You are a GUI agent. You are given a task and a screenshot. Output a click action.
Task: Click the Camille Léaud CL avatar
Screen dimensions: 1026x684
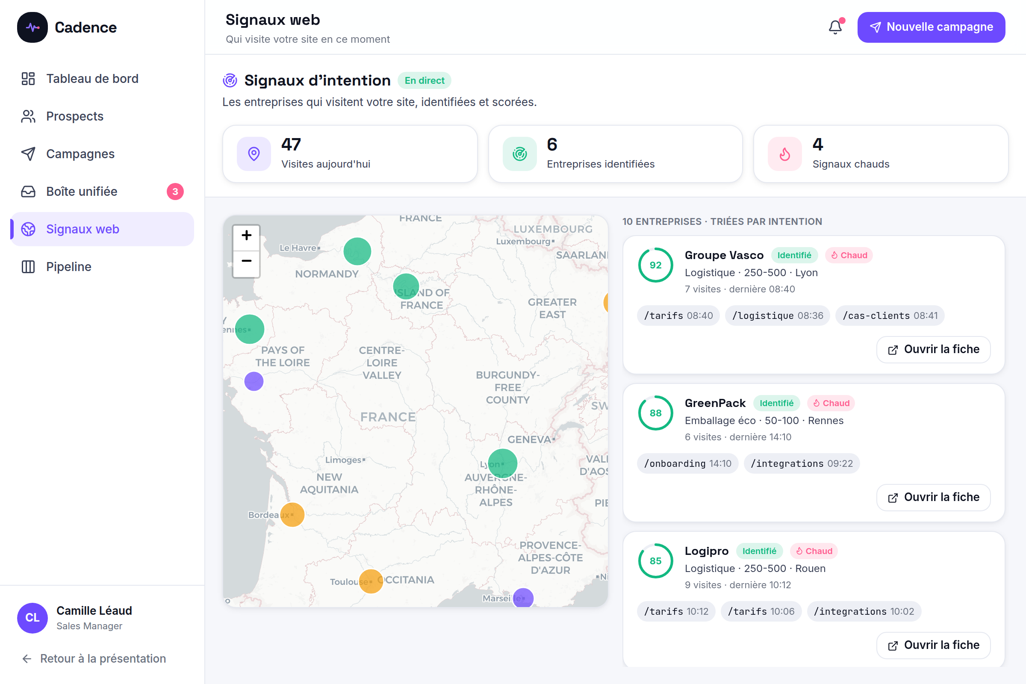coord(32,618)
